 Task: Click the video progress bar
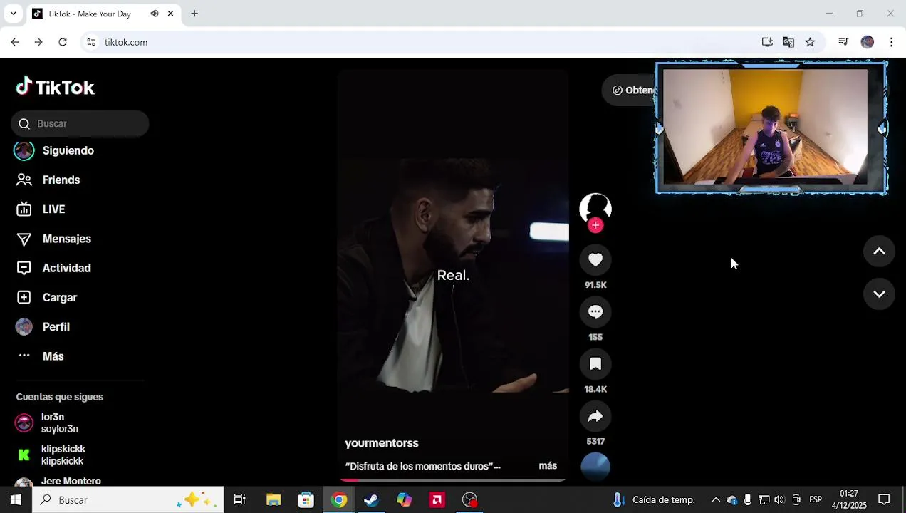coord(453,480)
